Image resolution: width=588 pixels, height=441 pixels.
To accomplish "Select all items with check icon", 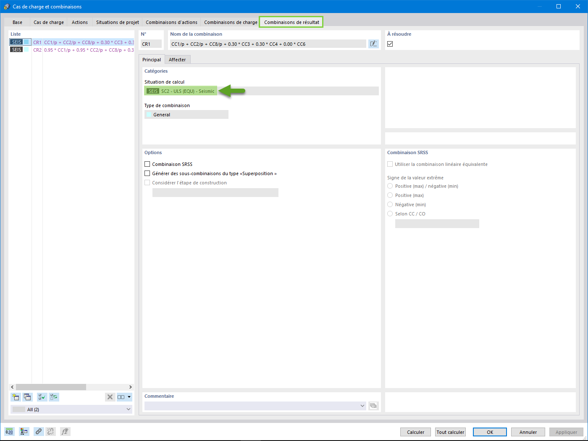I will 42,397.
